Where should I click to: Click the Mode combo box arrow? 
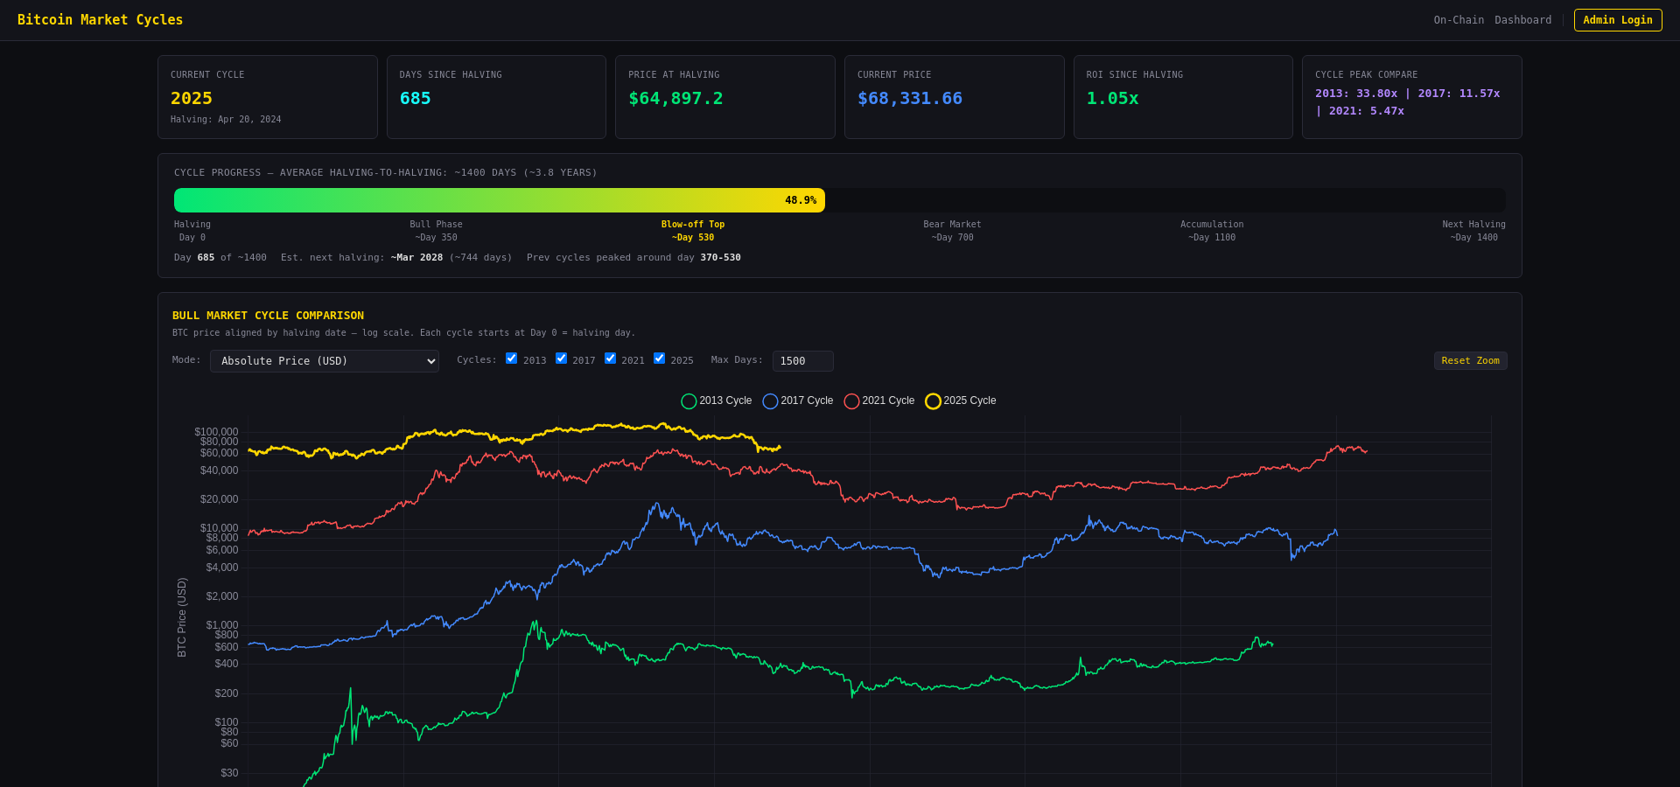point(430,360)
